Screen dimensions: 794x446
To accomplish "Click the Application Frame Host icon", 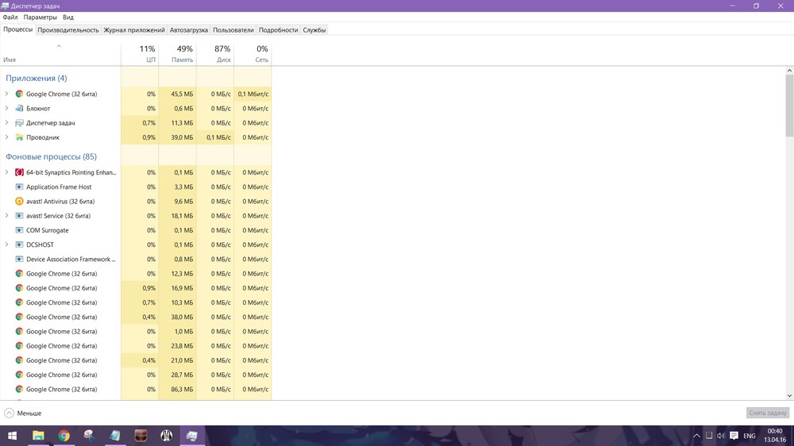I will coord(19,186).
